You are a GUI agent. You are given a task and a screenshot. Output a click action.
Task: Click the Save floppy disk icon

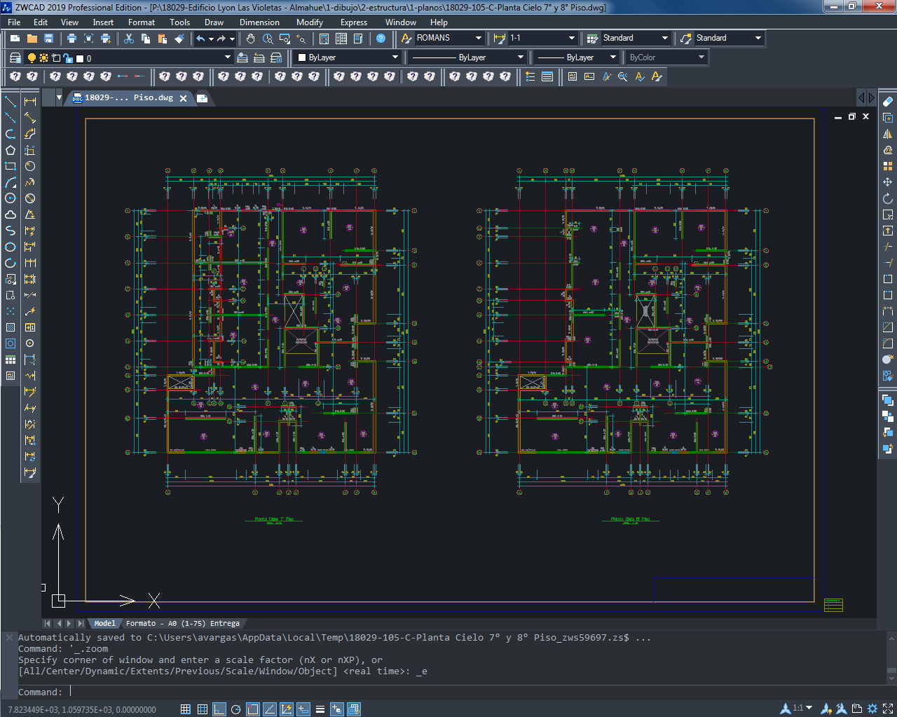tap(48, 39)
